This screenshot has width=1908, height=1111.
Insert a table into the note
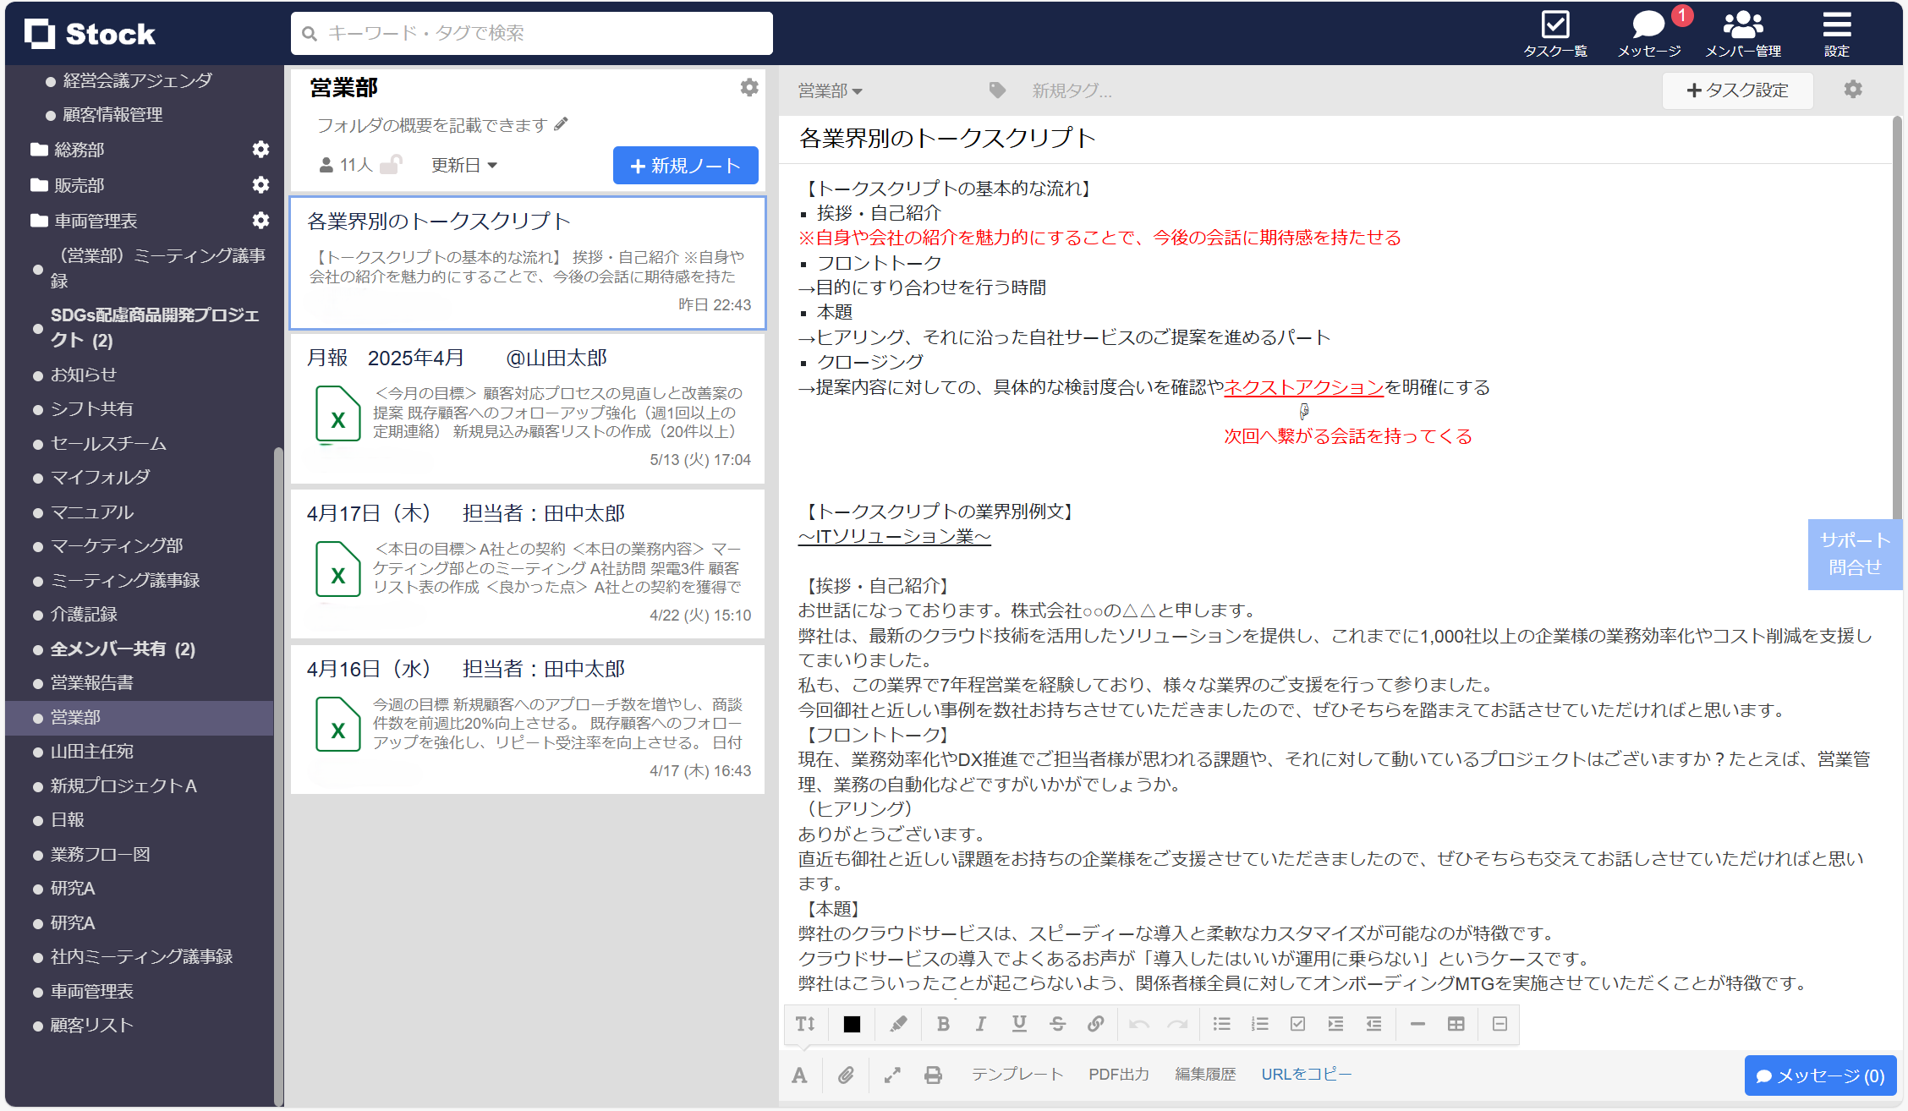pos(1456,1024)
